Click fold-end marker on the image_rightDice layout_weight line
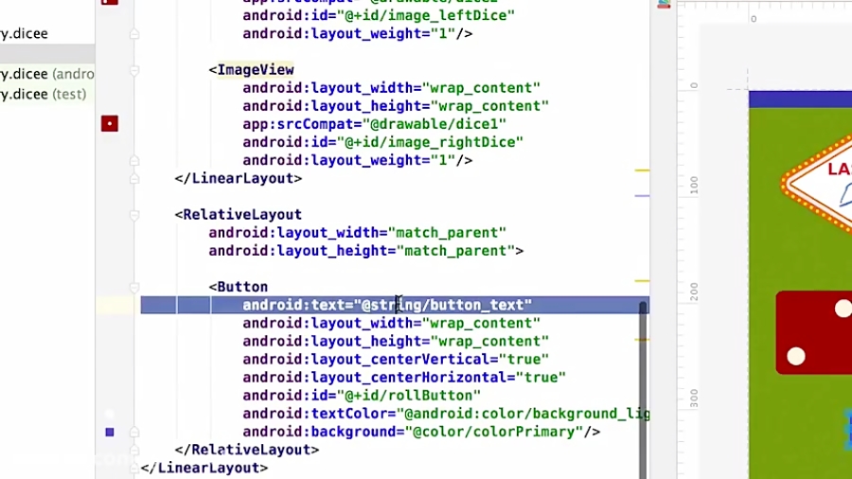This screenshot has width=852, height=479. pos(134,161)
